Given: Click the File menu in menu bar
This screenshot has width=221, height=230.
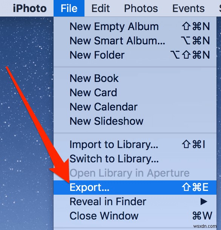Looking at the screenshot, I should point(69,8).
